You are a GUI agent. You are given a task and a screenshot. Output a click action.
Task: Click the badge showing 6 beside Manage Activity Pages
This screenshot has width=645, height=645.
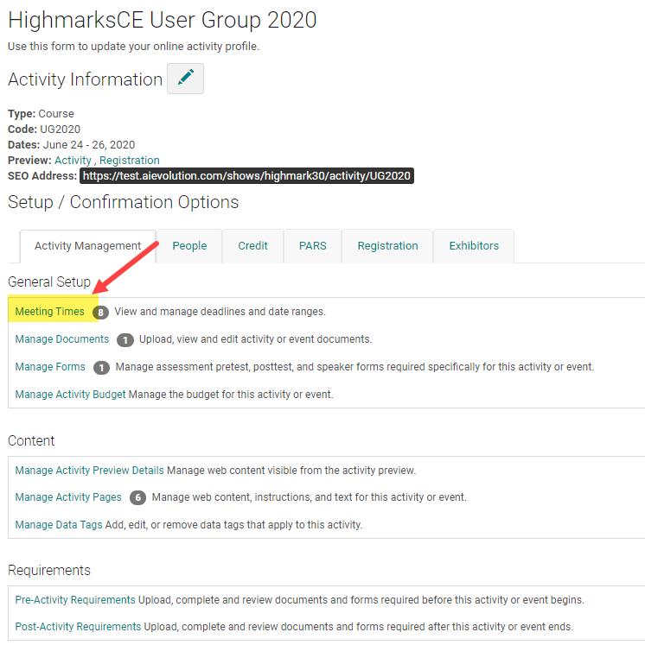pyautogui.click(x=137, y=498)
